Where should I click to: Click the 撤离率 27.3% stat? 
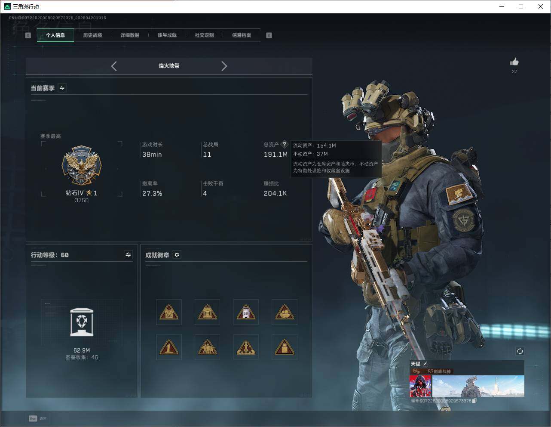[152, 189]
